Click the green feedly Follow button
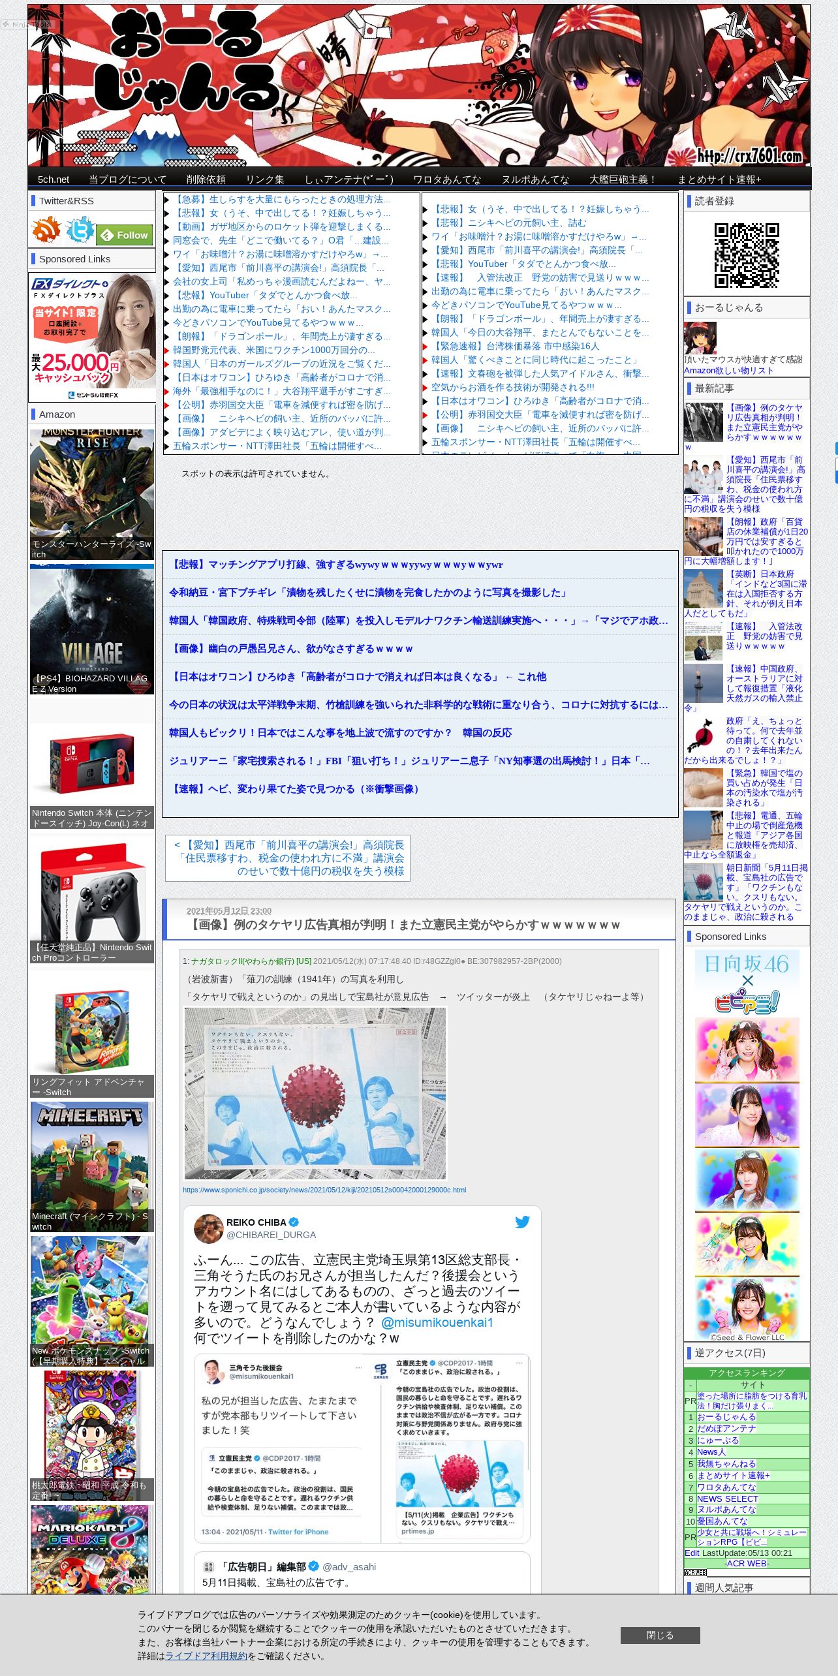This screenshot has height=1676, width=838. pos(125,235)
